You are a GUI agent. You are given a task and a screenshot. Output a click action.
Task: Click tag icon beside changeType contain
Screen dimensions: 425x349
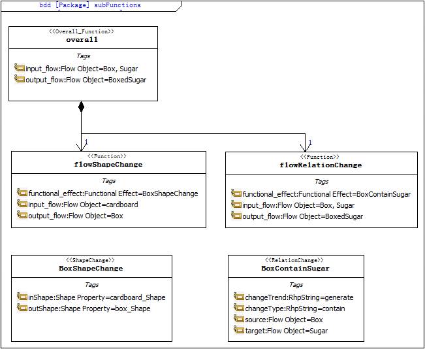(239, 308)
